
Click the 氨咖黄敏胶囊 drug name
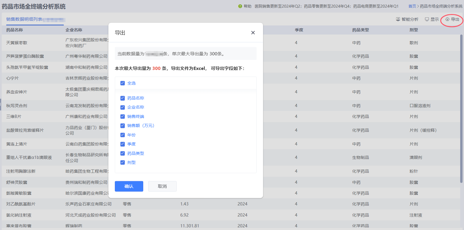tap(19, 193)
